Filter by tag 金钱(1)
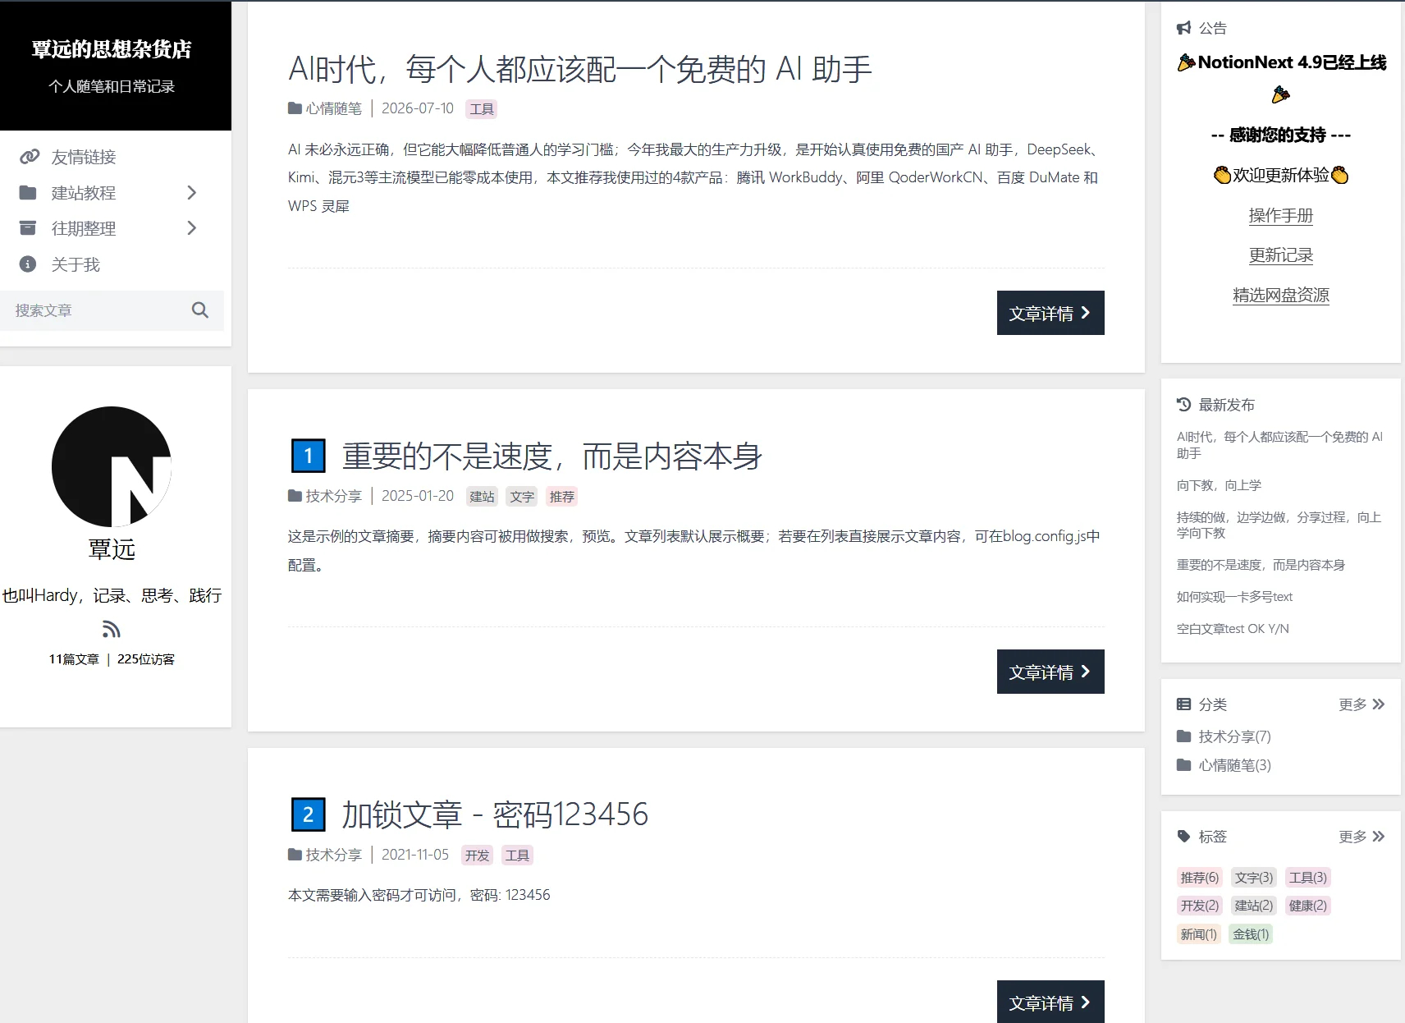 click(1251, 934)
